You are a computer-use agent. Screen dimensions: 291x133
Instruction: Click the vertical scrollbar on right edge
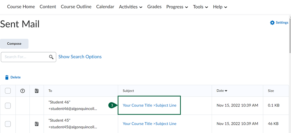(290, 35)
